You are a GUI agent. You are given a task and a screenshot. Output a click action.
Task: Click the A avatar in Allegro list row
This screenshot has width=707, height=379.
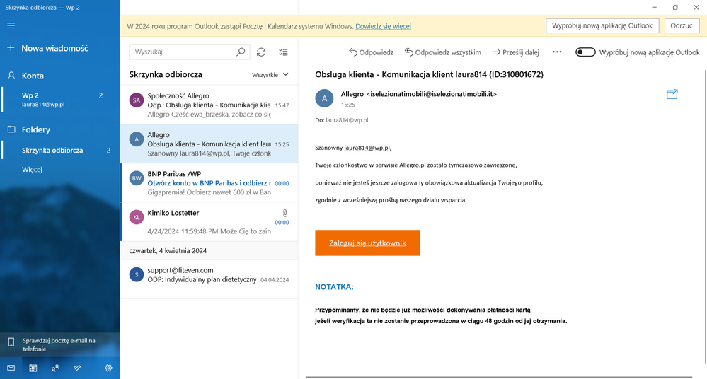(x=137, y=139)
